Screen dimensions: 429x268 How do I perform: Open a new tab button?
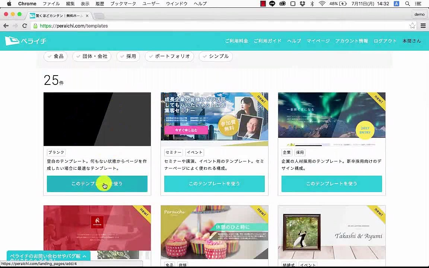pos(99,16)
